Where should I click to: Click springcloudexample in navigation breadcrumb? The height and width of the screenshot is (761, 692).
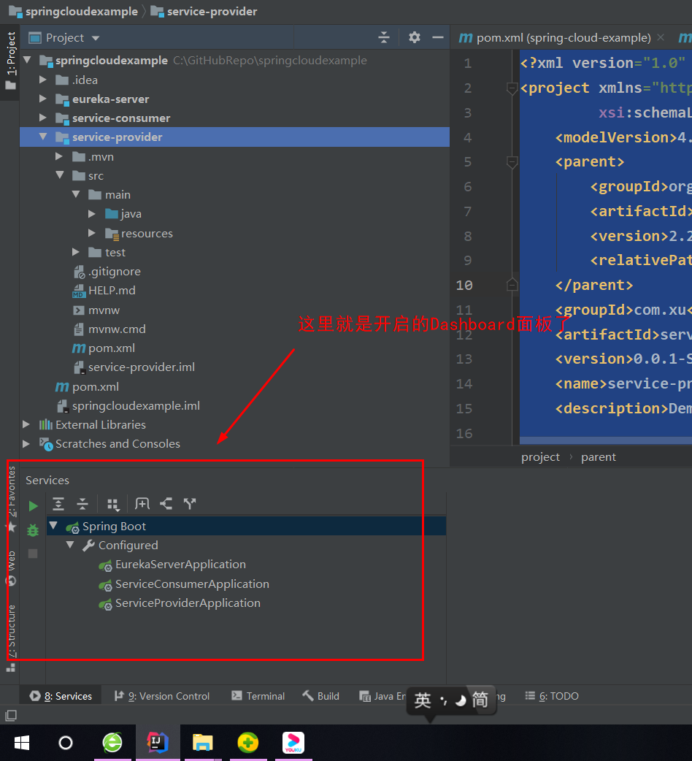click(81, 11)
